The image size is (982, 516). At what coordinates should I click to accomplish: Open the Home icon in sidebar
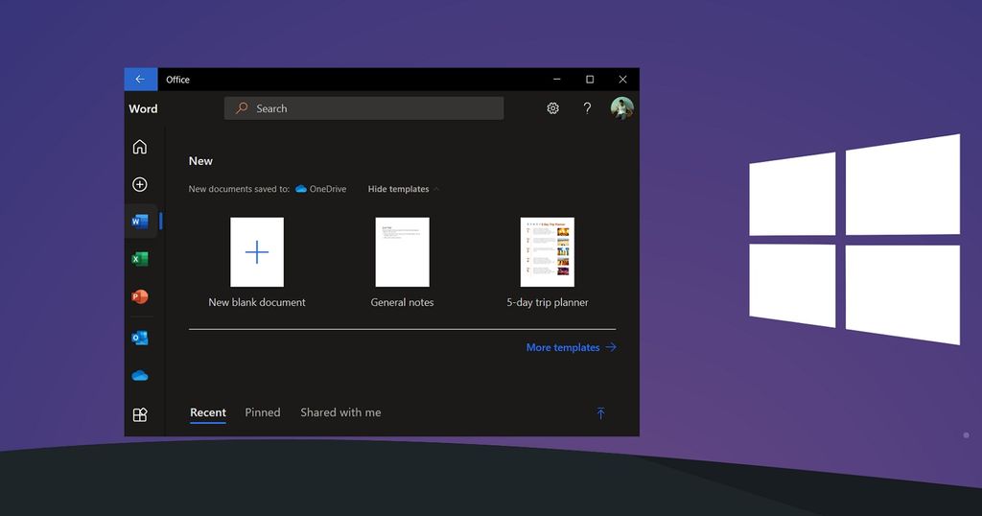click(x=140, y=147)
